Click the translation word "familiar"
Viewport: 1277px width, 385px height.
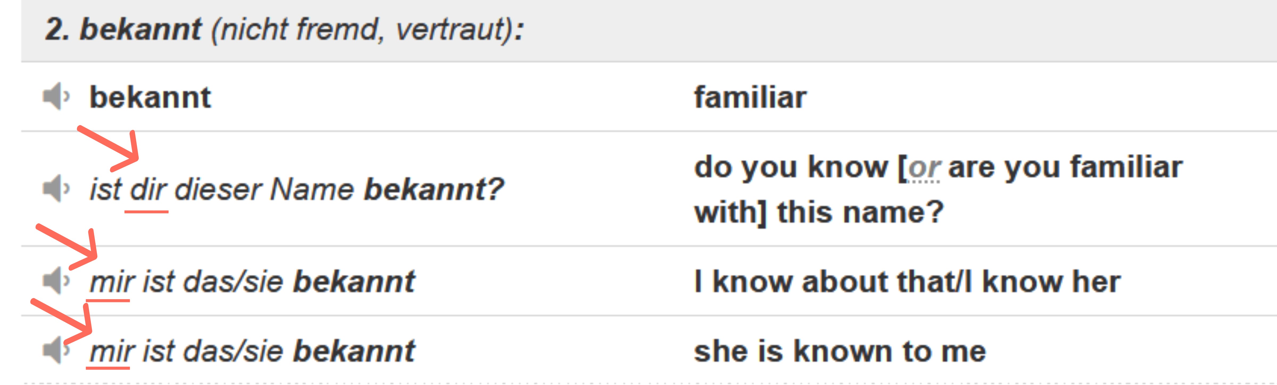coord(749,98)
